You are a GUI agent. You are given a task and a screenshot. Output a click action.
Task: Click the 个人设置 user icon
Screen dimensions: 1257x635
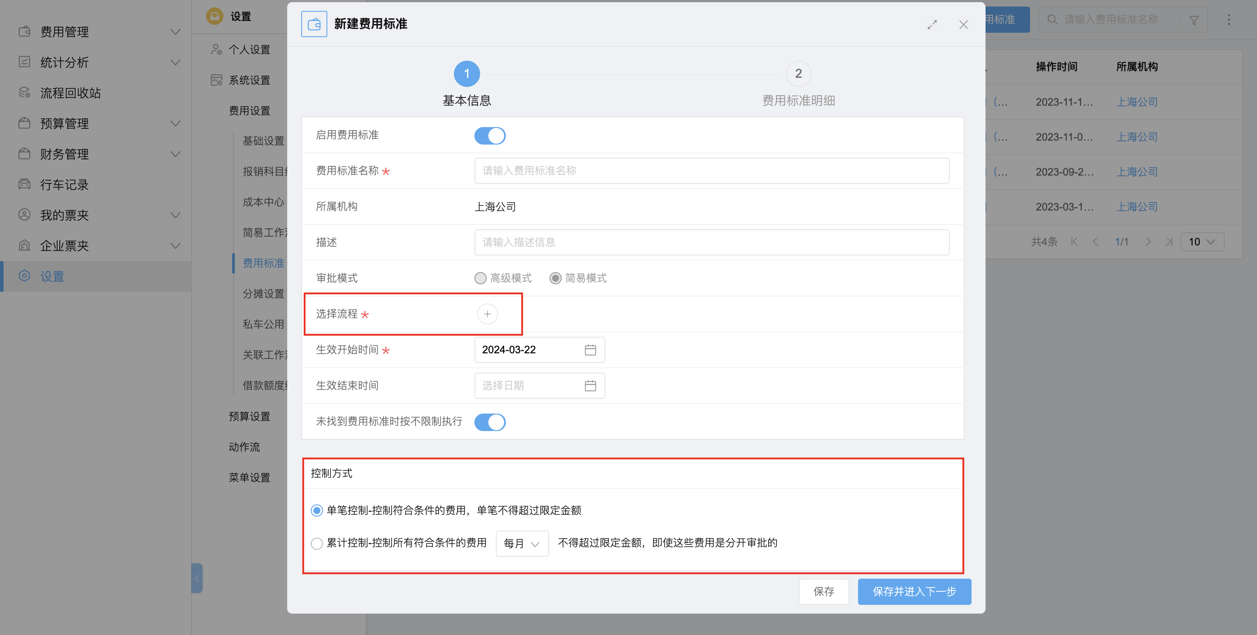[216, 49]
